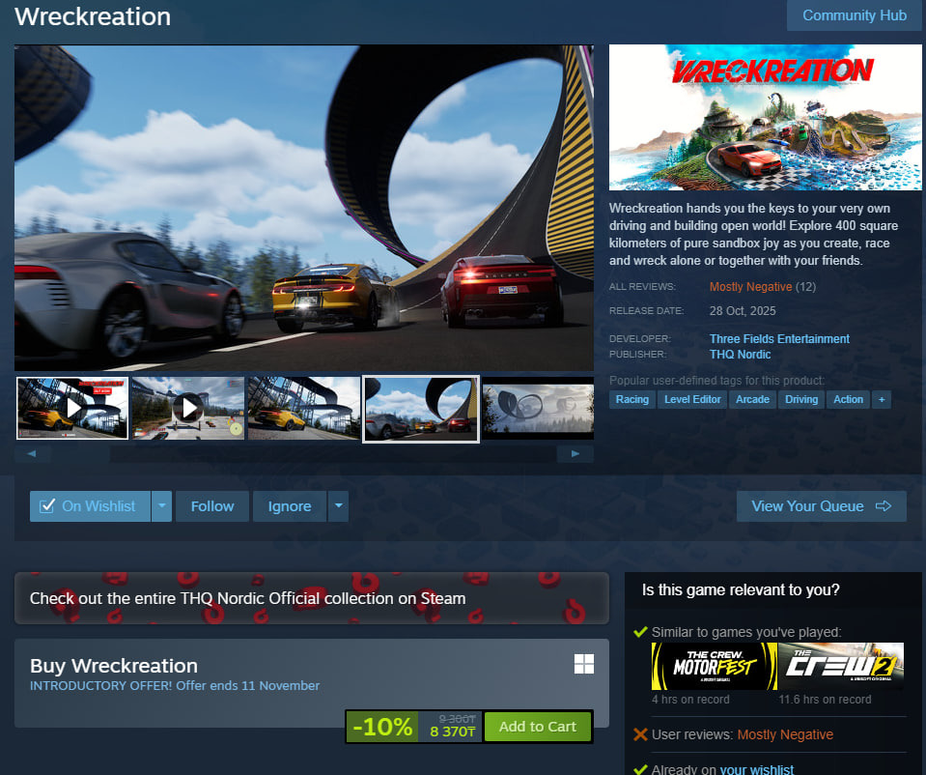The image size is (926, 775).
Task: Click the green check beside Similar to games
Action: tap(640, 632)
